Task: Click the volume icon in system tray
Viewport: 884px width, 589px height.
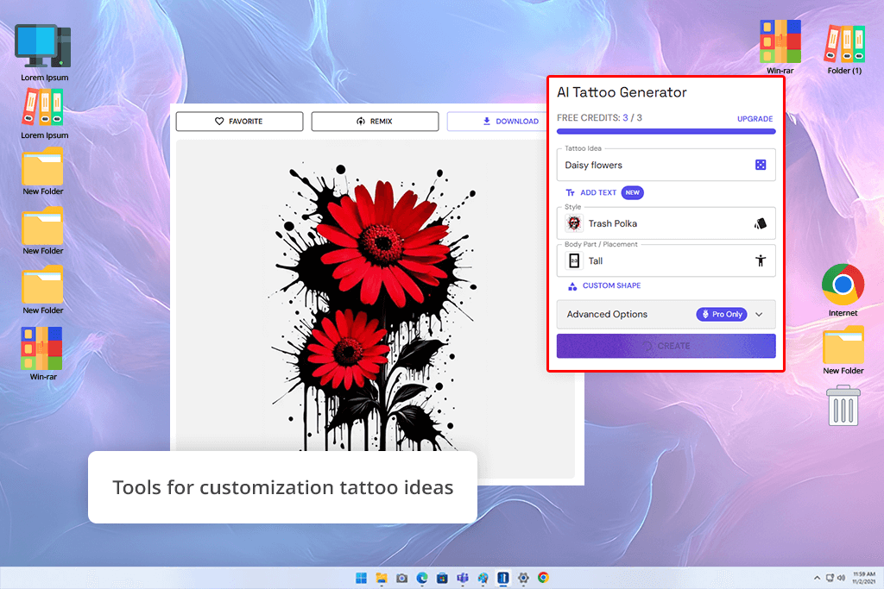Action: [841, 578]
